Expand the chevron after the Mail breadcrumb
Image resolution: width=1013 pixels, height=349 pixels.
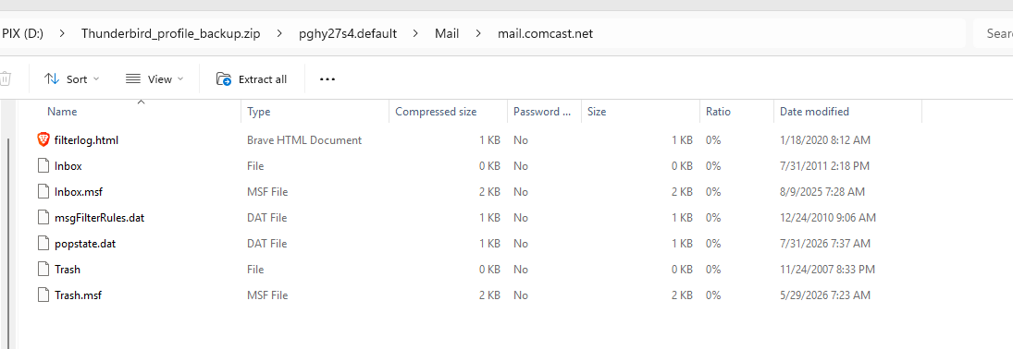478,33
